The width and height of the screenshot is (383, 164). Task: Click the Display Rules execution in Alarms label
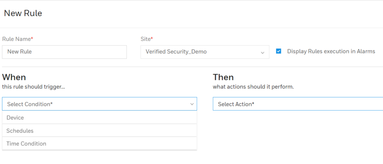tap(331, 51)
